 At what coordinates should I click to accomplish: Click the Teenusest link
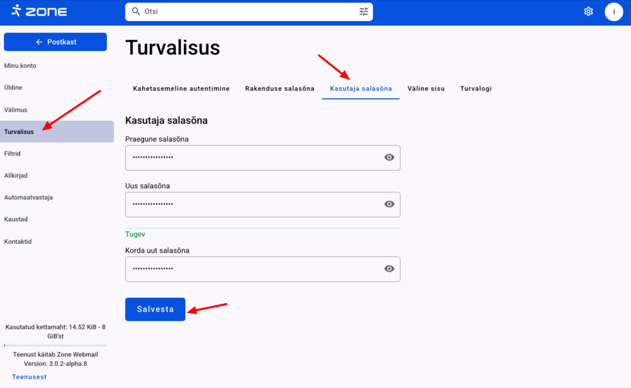click(29, 377)
